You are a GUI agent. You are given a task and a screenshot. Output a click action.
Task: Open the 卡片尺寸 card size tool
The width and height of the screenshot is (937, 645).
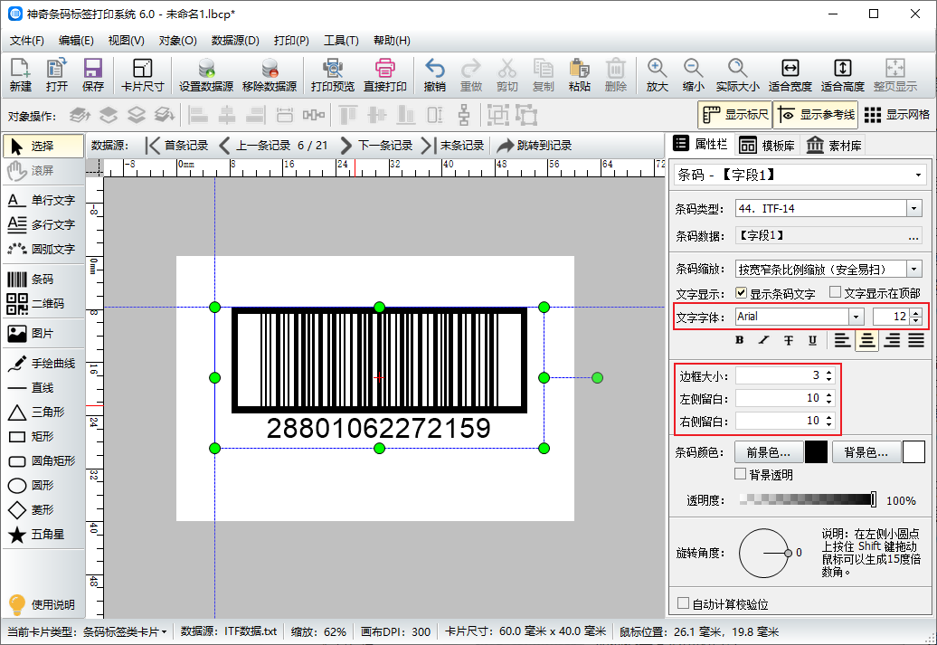click(142, 75)
